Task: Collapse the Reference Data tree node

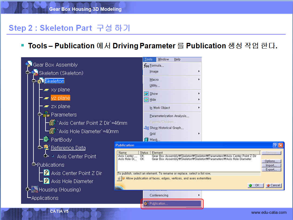Action: (x=40, y=147)
